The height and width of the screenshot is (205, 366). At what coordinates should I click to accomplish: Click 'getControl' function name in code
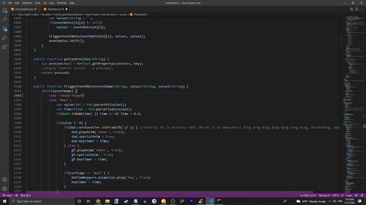(73, 59)
